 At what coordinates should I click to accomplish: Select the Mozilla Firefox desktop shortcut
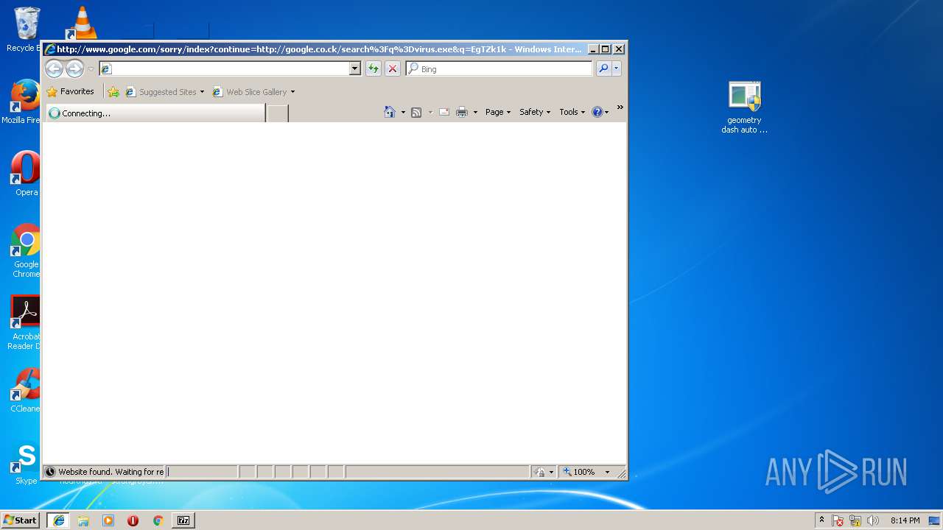24,102
